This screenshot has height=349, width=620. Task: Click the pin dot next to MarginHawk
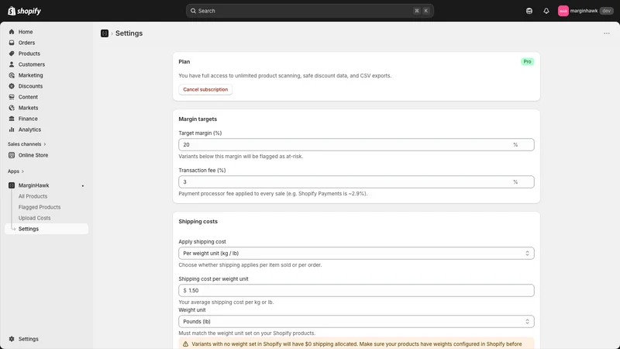(83, 185)
